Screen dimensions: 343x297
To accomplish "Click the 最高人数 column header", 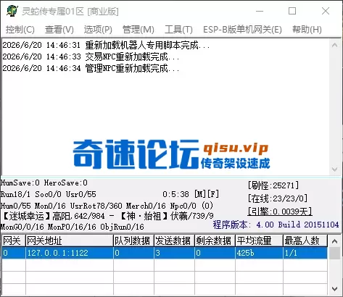I will (305, 240).
